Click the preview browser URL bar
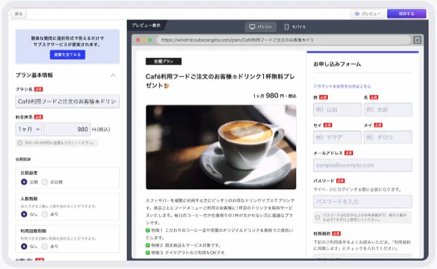 coord(283,40)
